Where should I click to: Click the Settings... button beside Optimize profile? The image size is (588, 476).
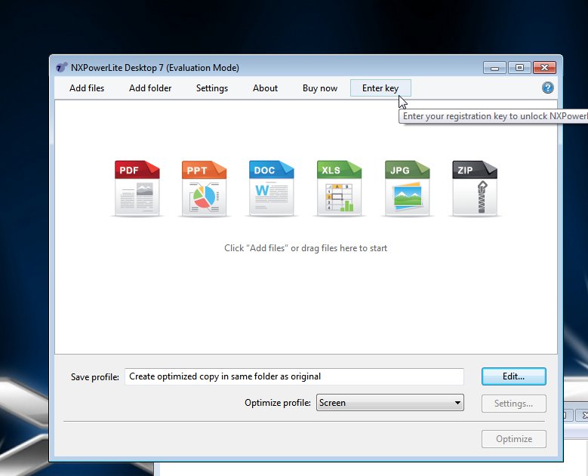[x=514, y=404]
